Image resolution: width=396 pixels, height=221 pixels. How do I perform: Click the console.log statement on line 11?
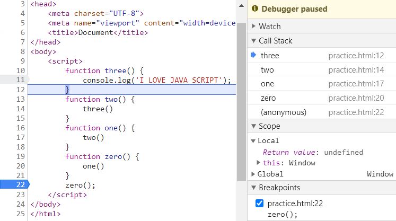157,81
